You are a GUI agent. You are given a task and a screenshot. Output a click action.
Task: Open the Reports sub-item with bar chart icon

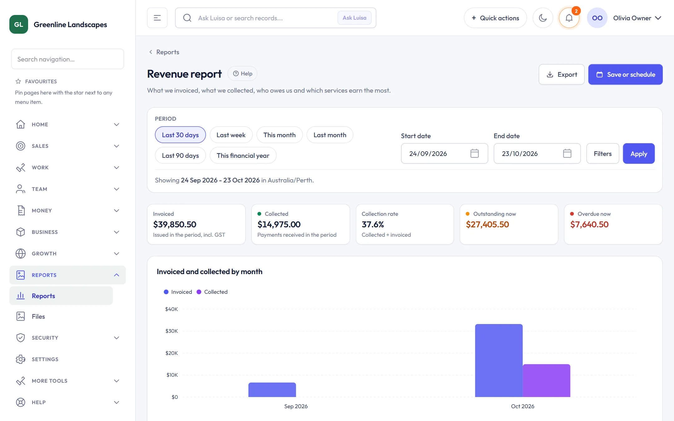[61, 296]
